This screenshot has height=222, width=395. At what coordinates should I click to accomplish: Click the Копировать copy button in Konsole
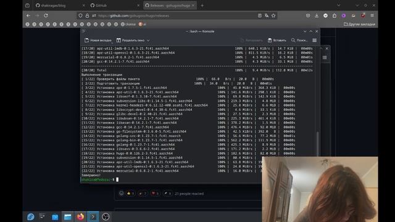coord(251,40)
